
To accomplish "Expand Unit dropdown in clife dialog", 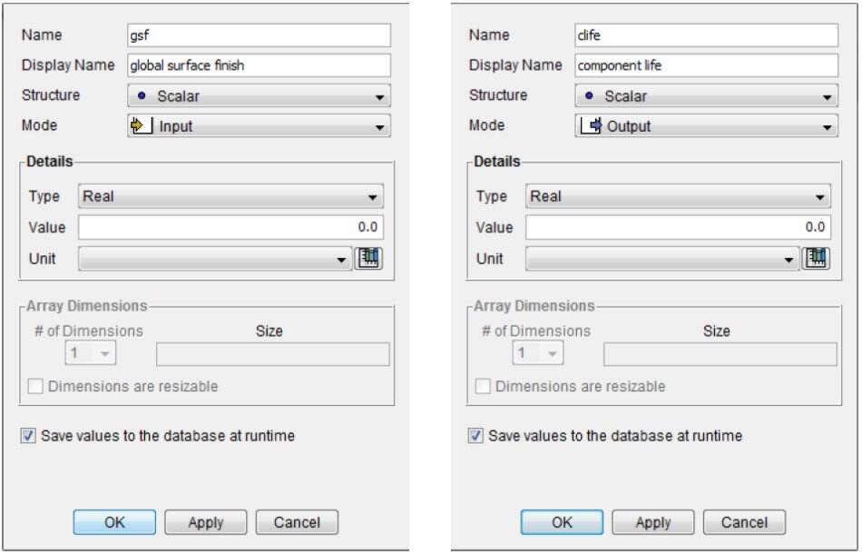I will click(x=662, y=259).
